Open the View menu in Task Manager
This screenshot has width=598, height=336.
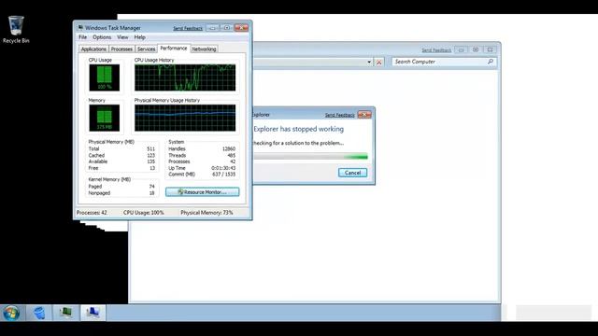point(122,37)
